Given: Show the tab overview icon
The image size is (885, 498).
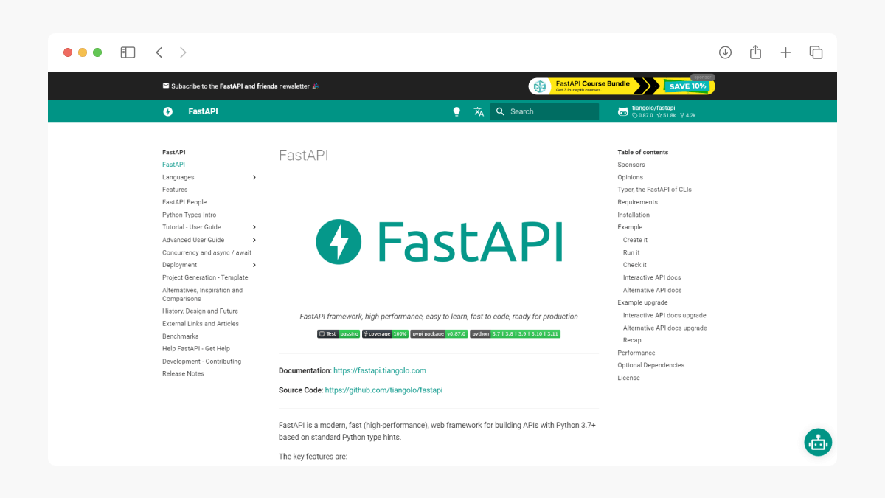Looking at the screenshot, I should click(x=816, y=52).
